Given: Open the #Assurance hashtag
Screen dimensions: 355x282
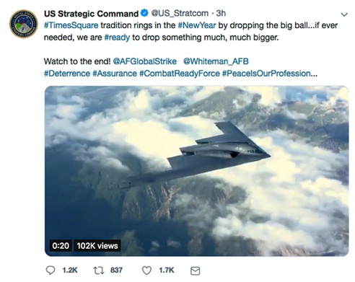Looking at the screenshot, I should 115,74.
